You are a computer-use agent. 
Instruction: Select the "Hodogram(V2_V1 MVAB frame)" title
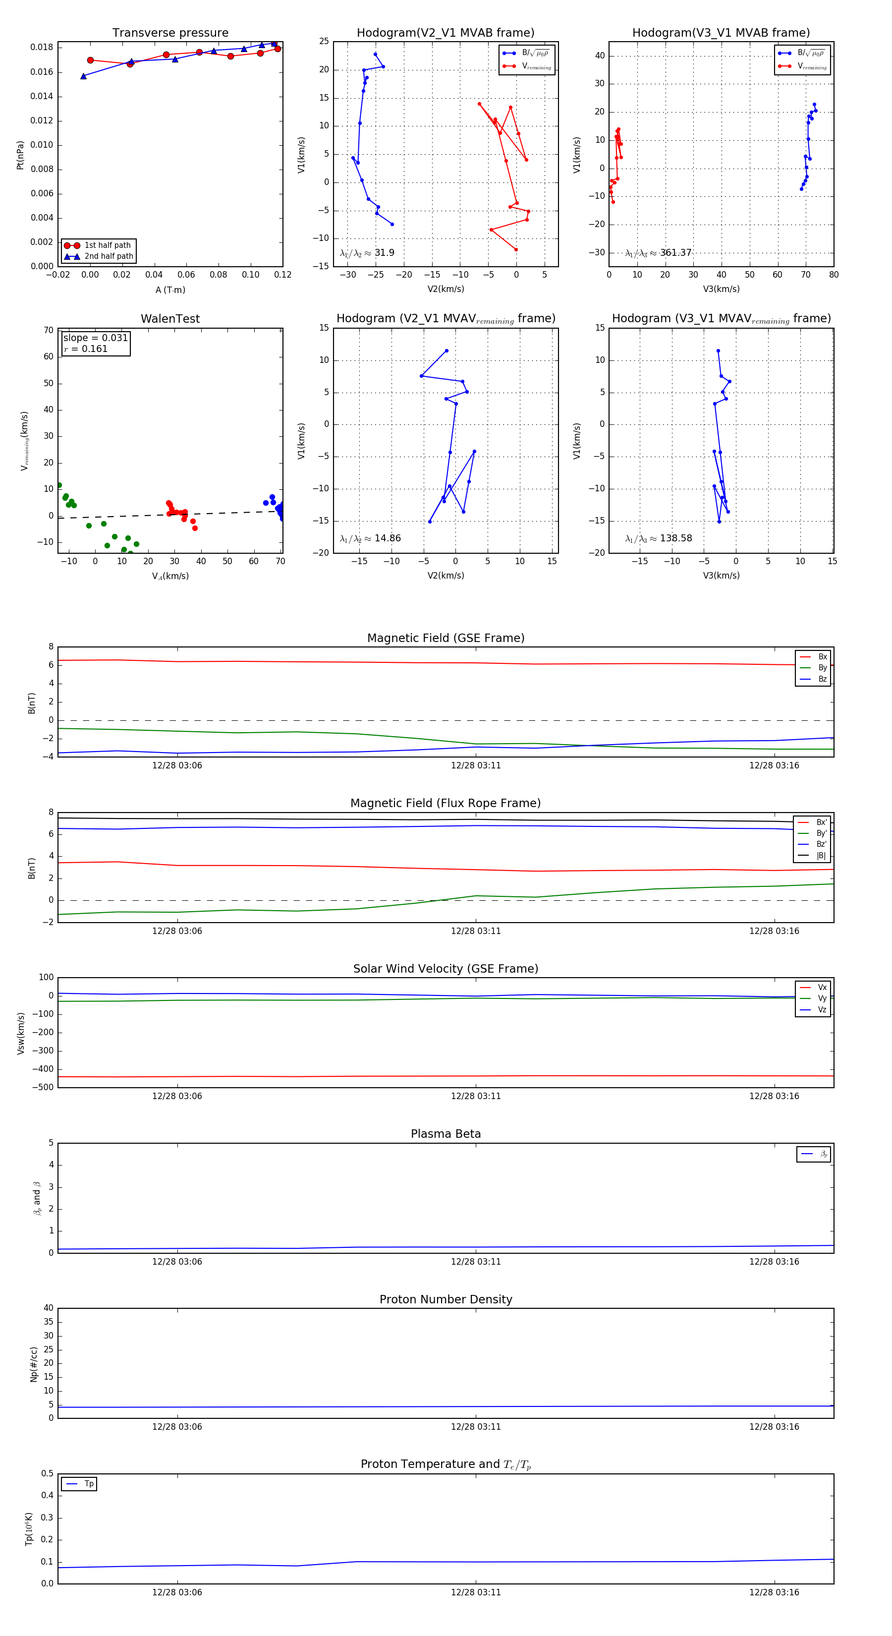(446, 33)
